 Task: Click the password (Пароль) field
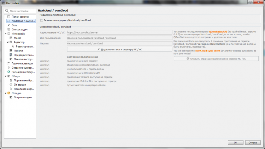tap(119, 43)
